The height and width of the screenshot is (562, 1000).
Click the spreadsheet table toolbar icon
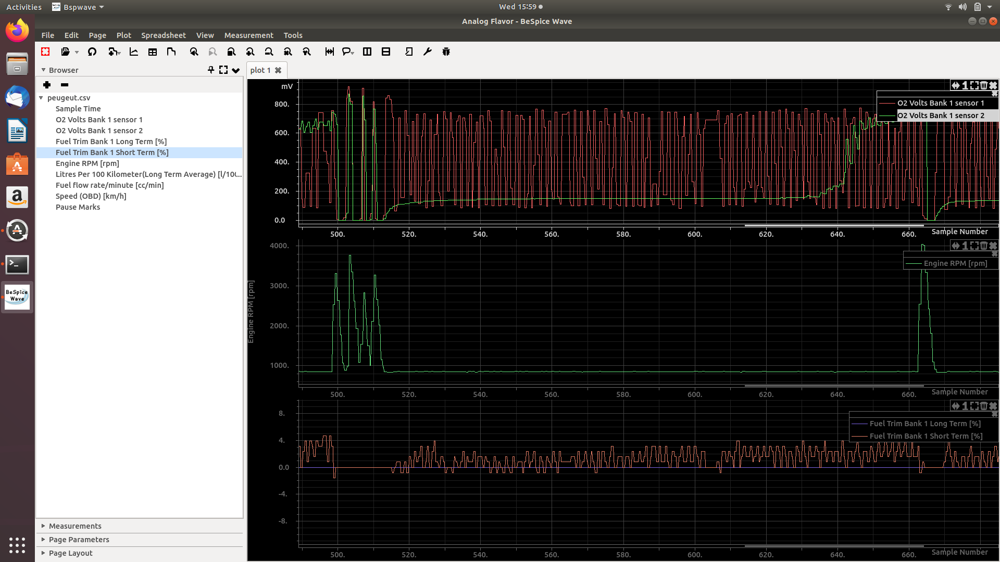click(153, 52)
